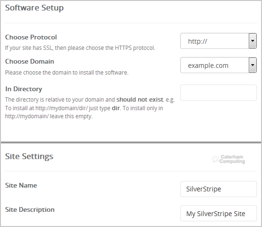The width and height of the screenshot is (262, 227).
Task: Click the SSL HTTPS protocol hint text
Action: (x=80, y=48)
